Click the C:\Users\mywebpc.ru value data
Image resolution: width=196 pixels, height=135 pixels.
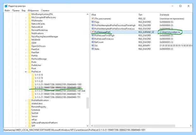tap(170, 32)
